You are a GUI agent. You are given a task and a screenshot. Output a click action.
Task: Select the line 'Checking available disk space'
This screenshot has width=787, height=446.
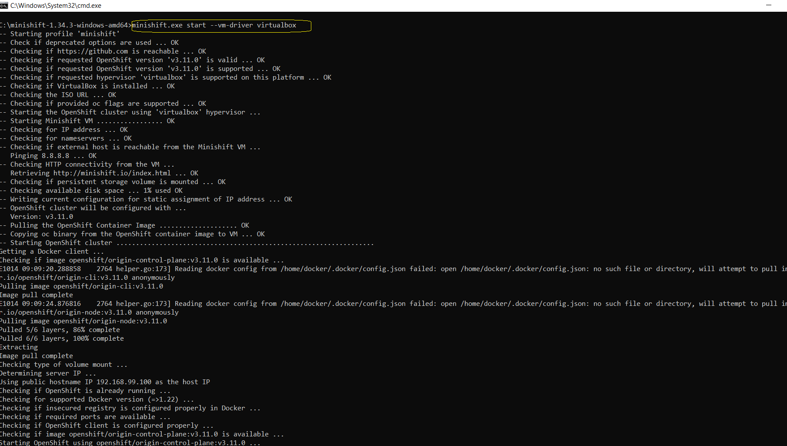(91, 191)
